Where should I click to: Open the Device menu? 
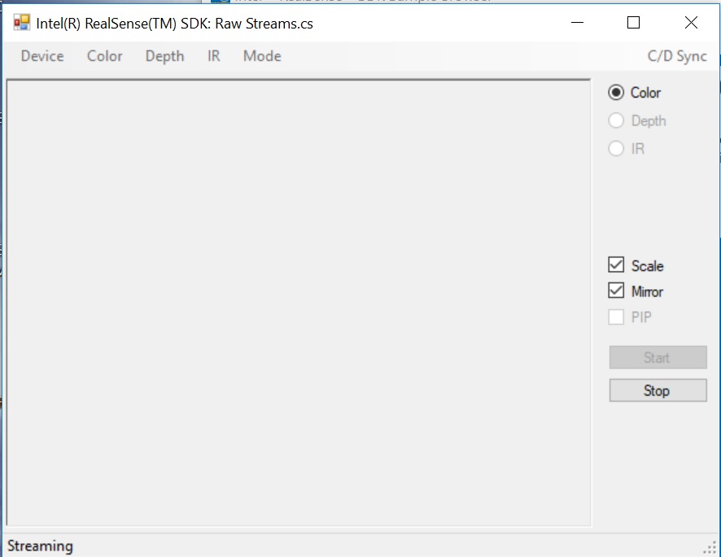[x=42, y=56]
